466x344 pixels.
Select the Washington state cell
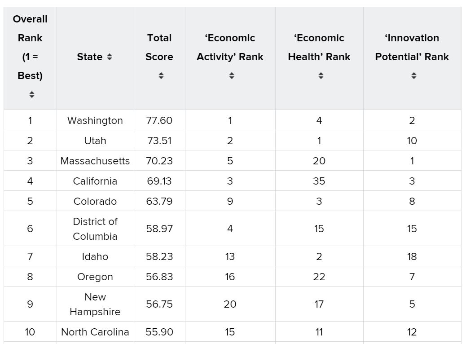point(95,120)
